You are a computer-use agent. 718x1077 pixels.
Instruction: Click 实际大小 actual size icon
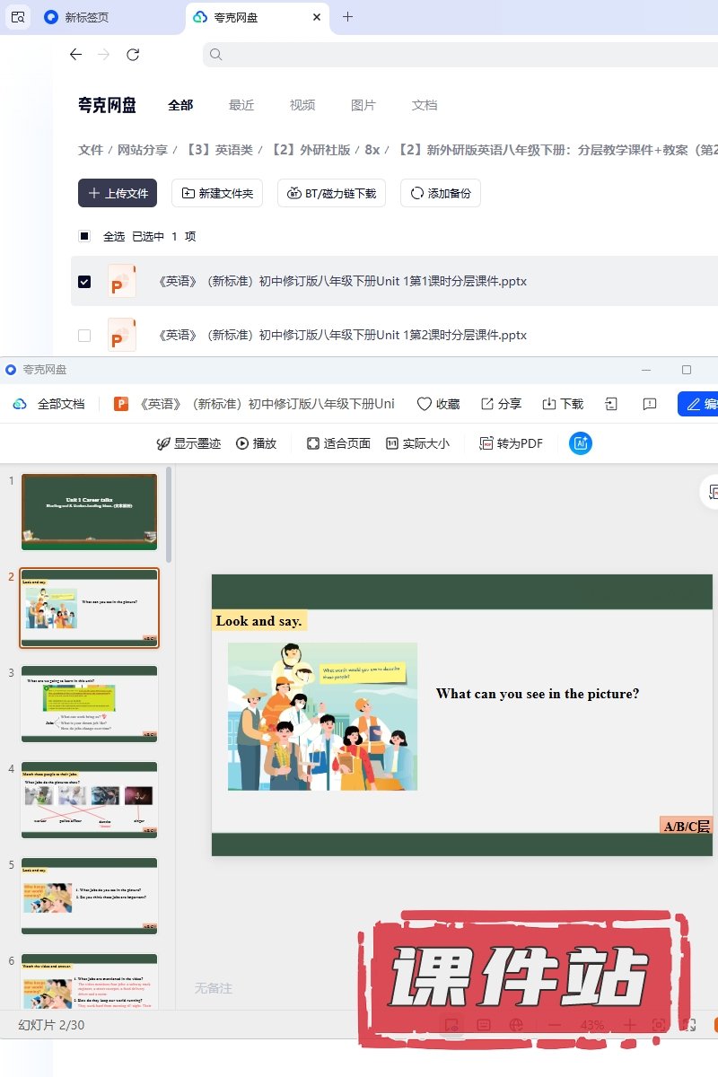pos(392,443)
